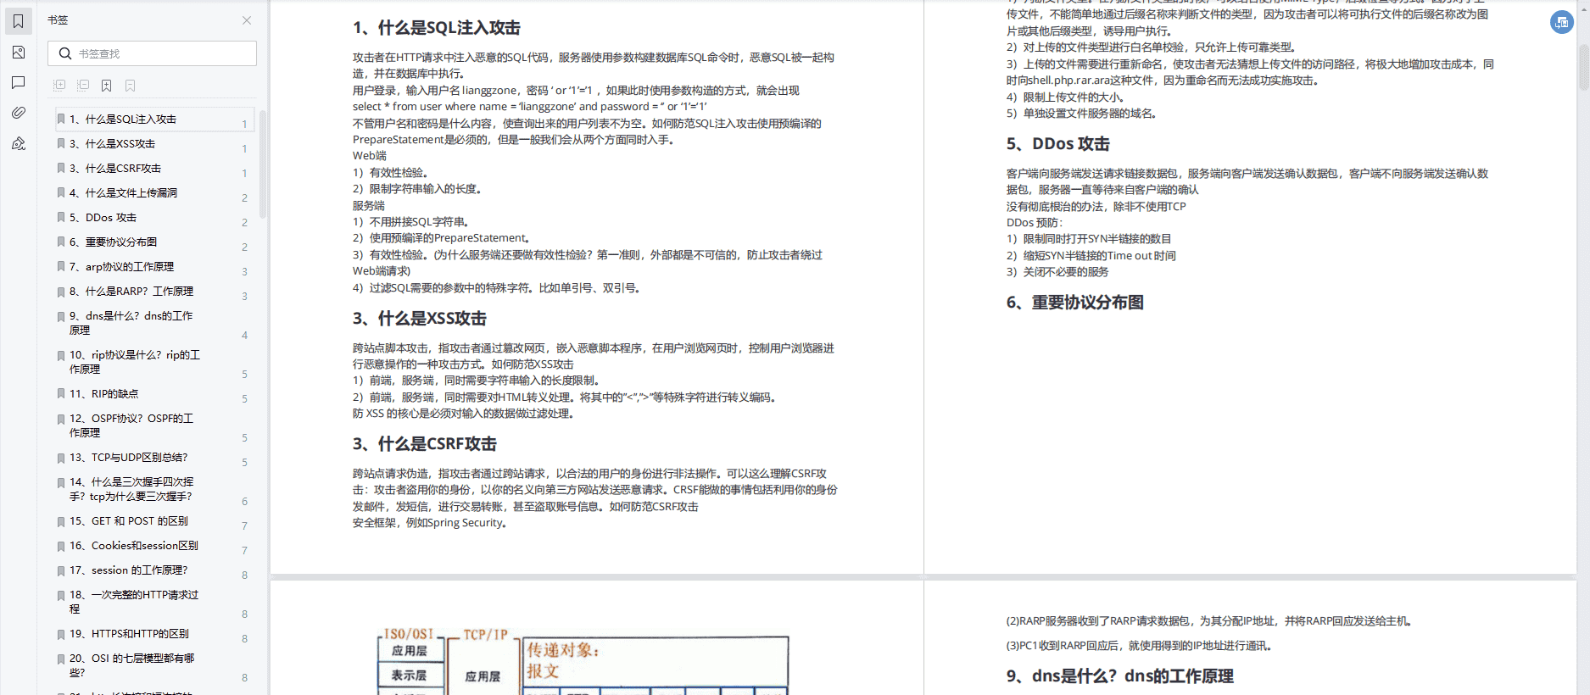Viewport: 1590px width, 695px height.
Task: Click the 书签查找 search field
Action: (x=161, y=53)
